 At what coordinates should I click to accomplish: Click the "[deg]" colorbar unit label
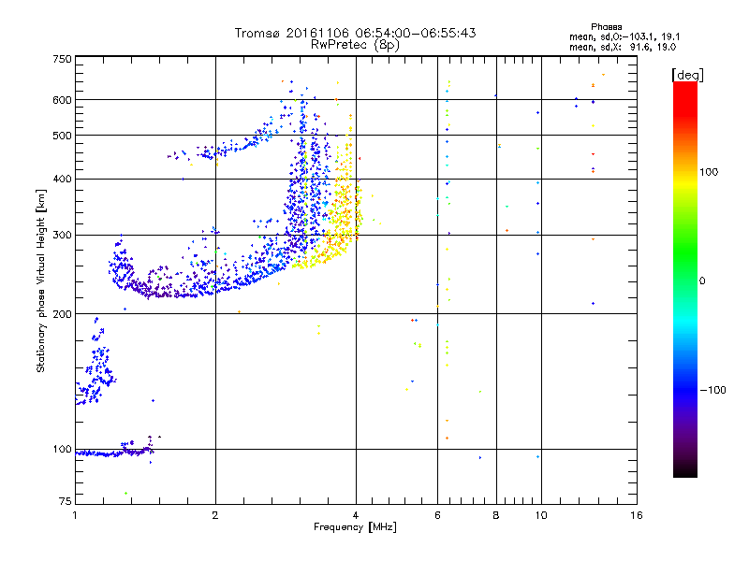(x=687, y=75)
